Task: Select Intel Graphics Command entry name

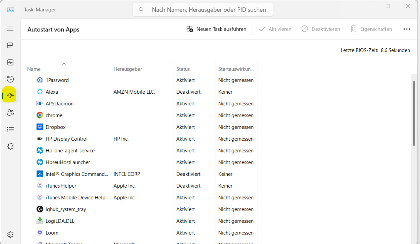Action: tap(77, 174)
